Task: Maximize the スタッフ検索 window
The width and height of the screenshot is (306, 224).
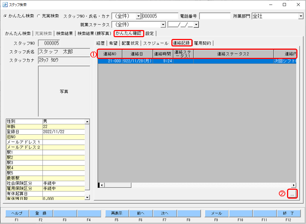Action: (x=285, y=5)
